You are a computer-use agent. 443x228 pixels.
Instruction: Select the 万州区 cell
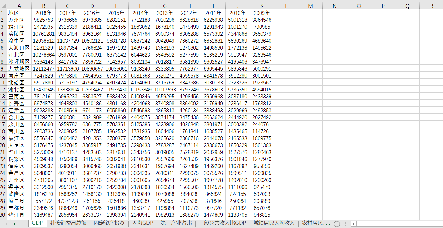[19, 20]
